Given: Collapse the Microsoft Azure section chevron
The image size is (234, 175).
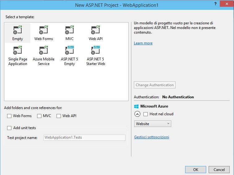Looking at the screenshot, I should click(137, 114).
